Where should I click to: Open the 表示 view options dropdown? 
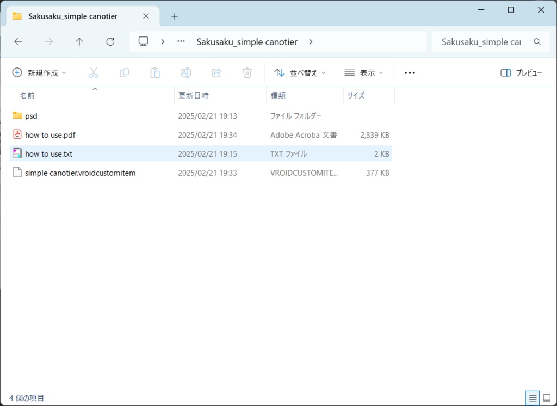click(x=364, y=73)
